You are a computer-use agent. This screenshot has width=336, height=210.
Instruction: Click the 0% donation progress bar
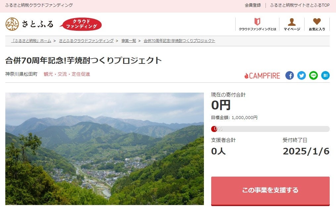click(270, 129)
